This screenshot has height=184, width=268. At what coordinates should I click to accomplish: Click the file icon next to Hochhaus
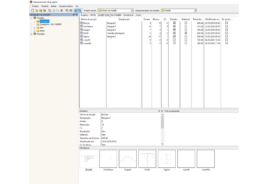(81, 26)
